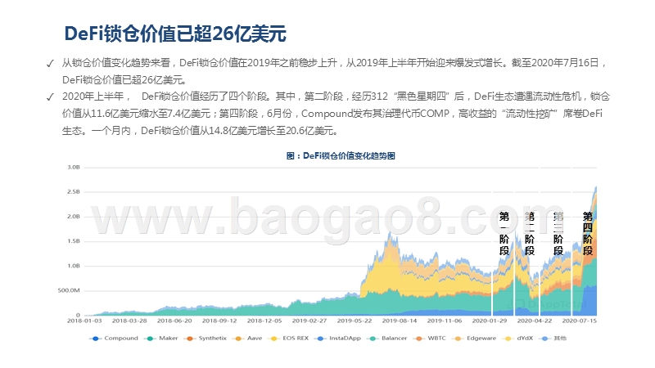Toggle the Aave legend series
The width and height of the screenshot is (655, 368).
247,339
